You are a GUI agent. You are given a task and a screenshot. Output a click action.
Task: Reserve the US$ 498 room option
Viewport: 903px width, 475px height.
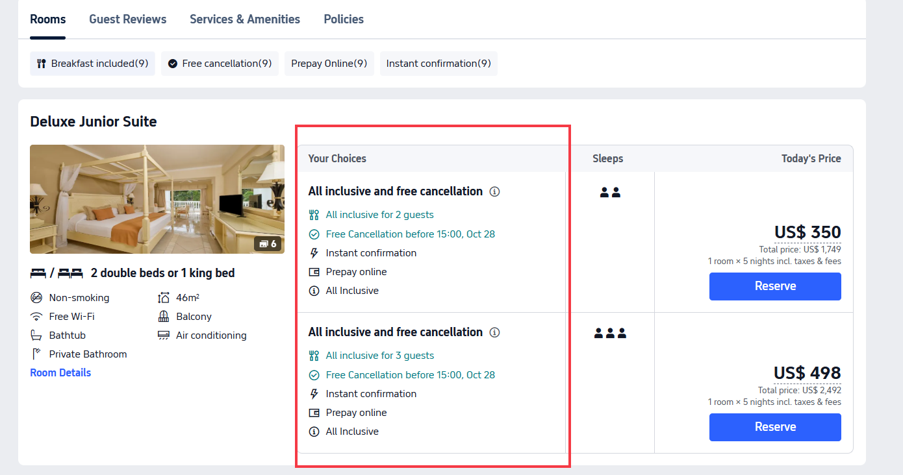pos(774,427)
